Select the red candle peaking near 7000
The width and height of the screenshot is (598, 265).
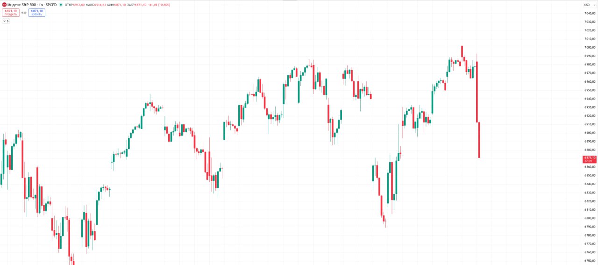coord(462,51)
